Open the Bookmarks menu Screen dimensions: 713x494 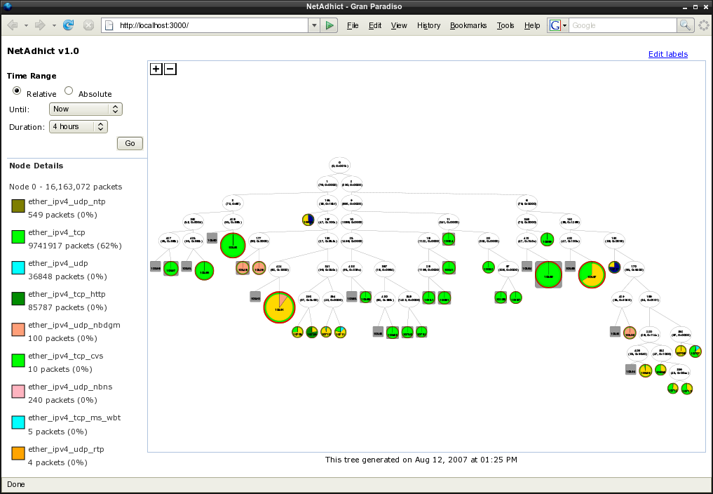click(468, 25)
